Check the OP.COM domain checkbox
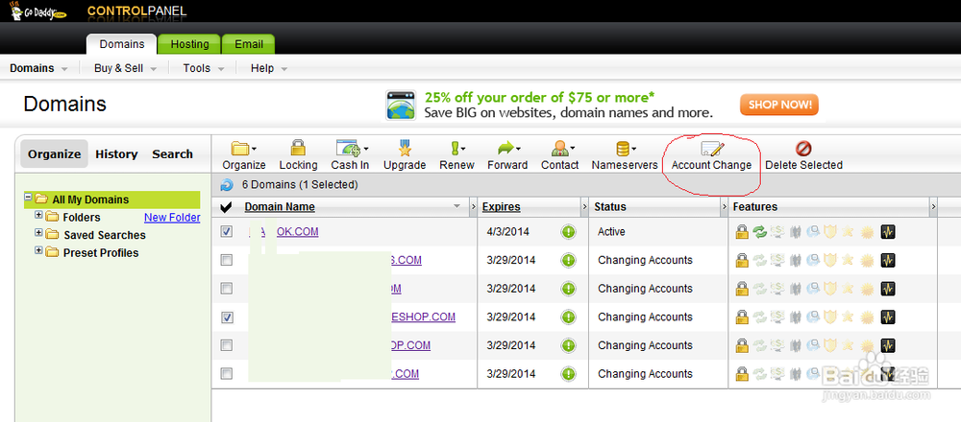961x422 pixels. [227, 345]
